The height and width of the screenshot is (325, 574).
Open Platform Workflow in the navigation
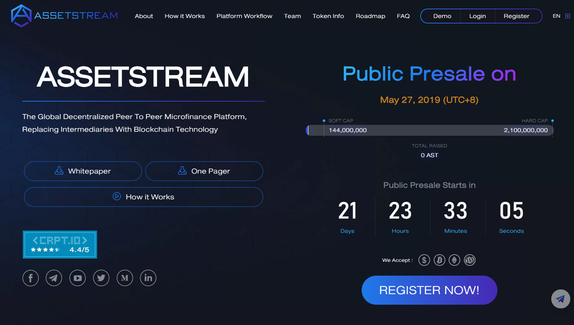point(244,16)
